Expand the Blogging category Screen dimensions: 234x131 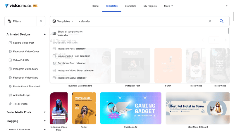tap(45, 121)
